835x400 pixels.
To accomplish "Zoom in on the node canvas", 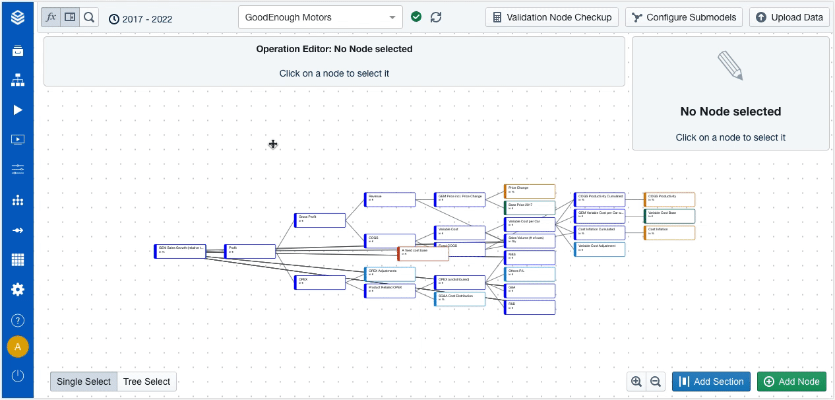I will pyautogui.click(x=636, y=382).
